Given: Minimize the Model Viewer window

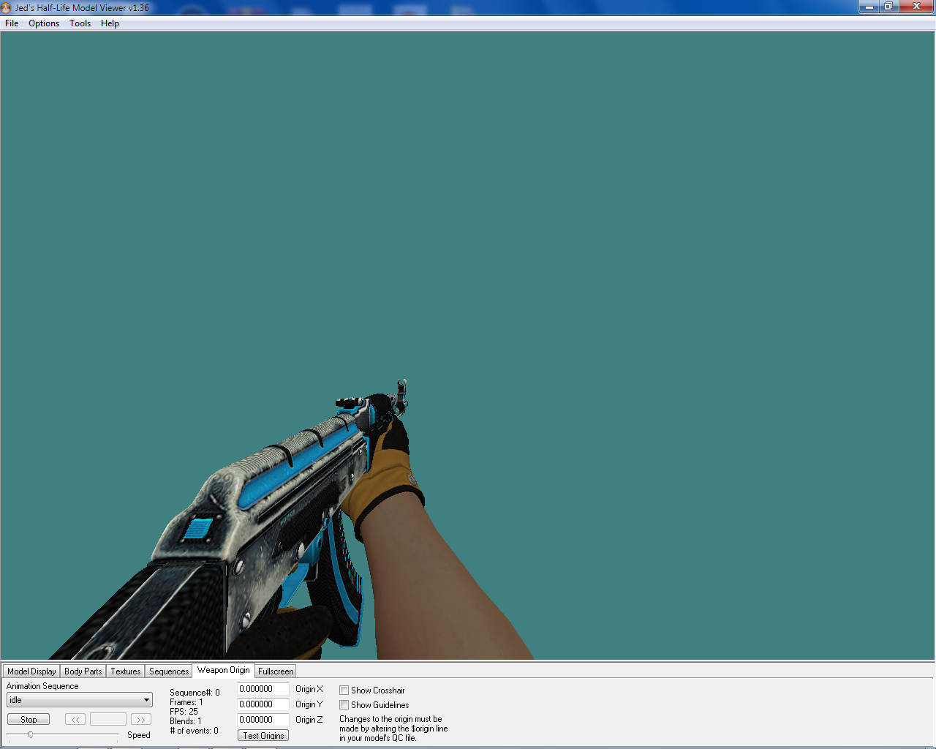Looking at the screenshot, I should pyautogui.click(x=869, y=7).
